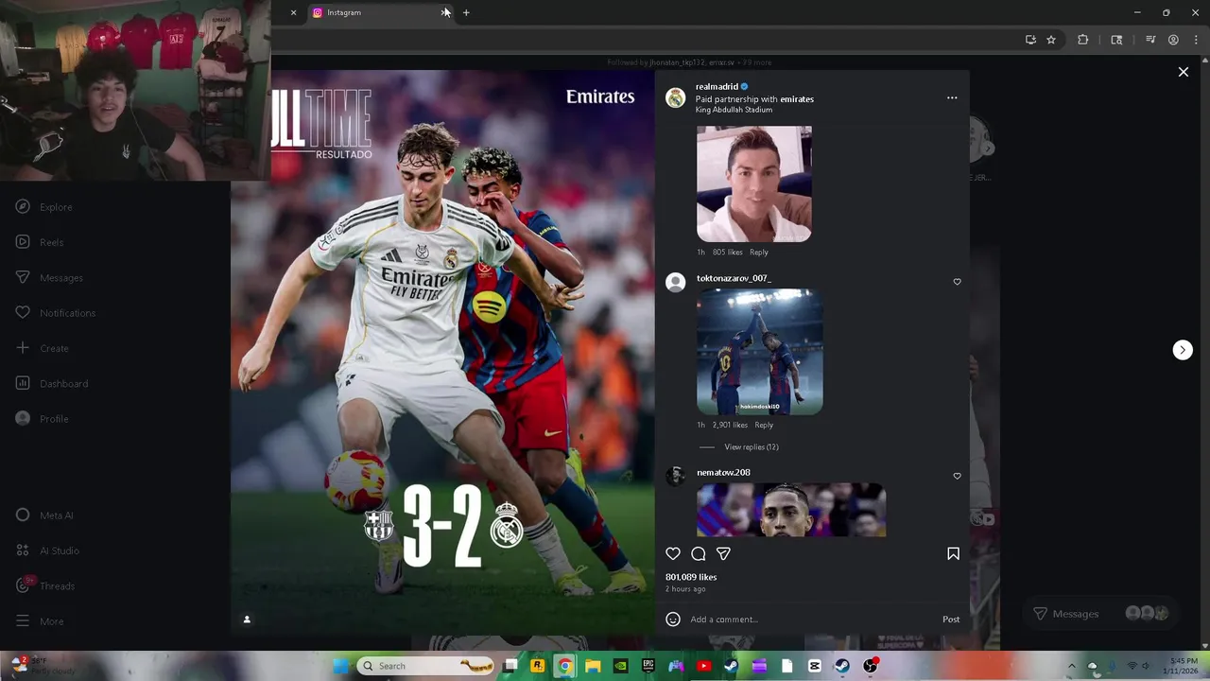This screenshot has height=681, width=1210.
Task: Click the Post comment button
Action: point(951,620)
